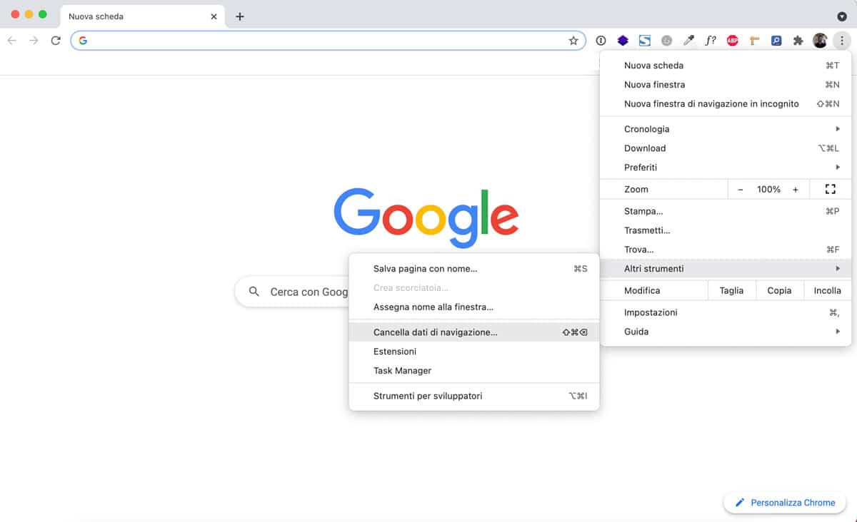The image size is (857, 522).
Task: Open the eyedropper color picker extension
Action: [688, 41]
